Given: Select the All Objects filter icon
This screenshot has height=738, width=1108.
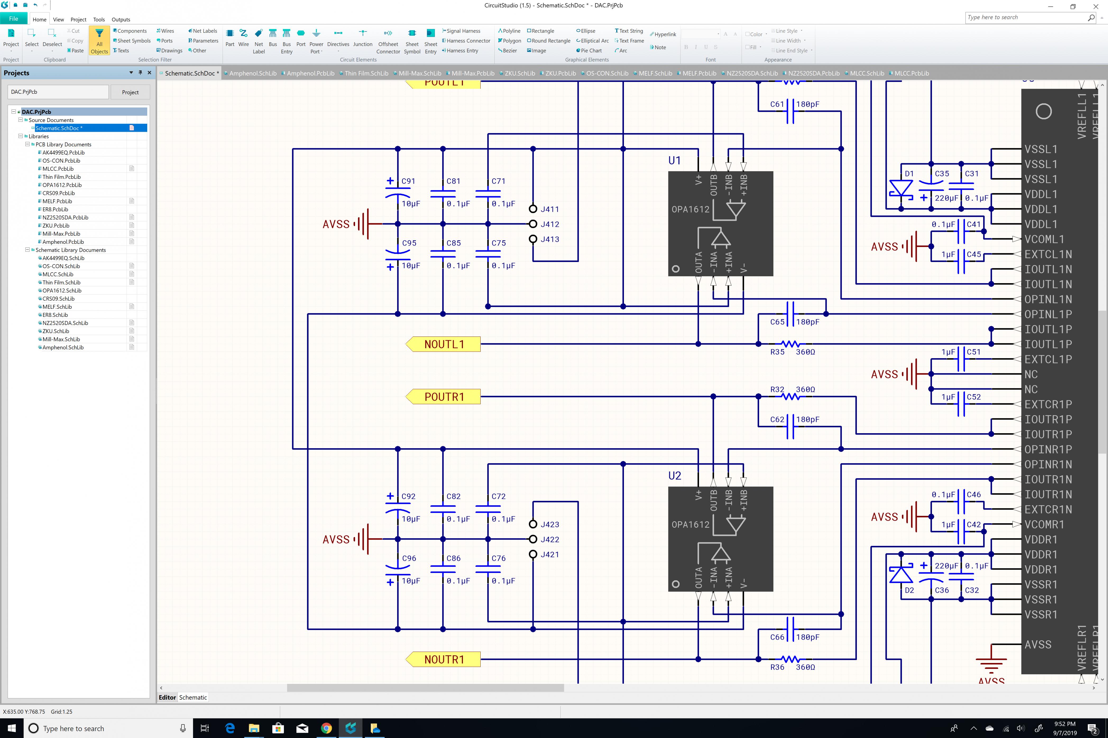Looking at the screenshot, I should 99,34.
